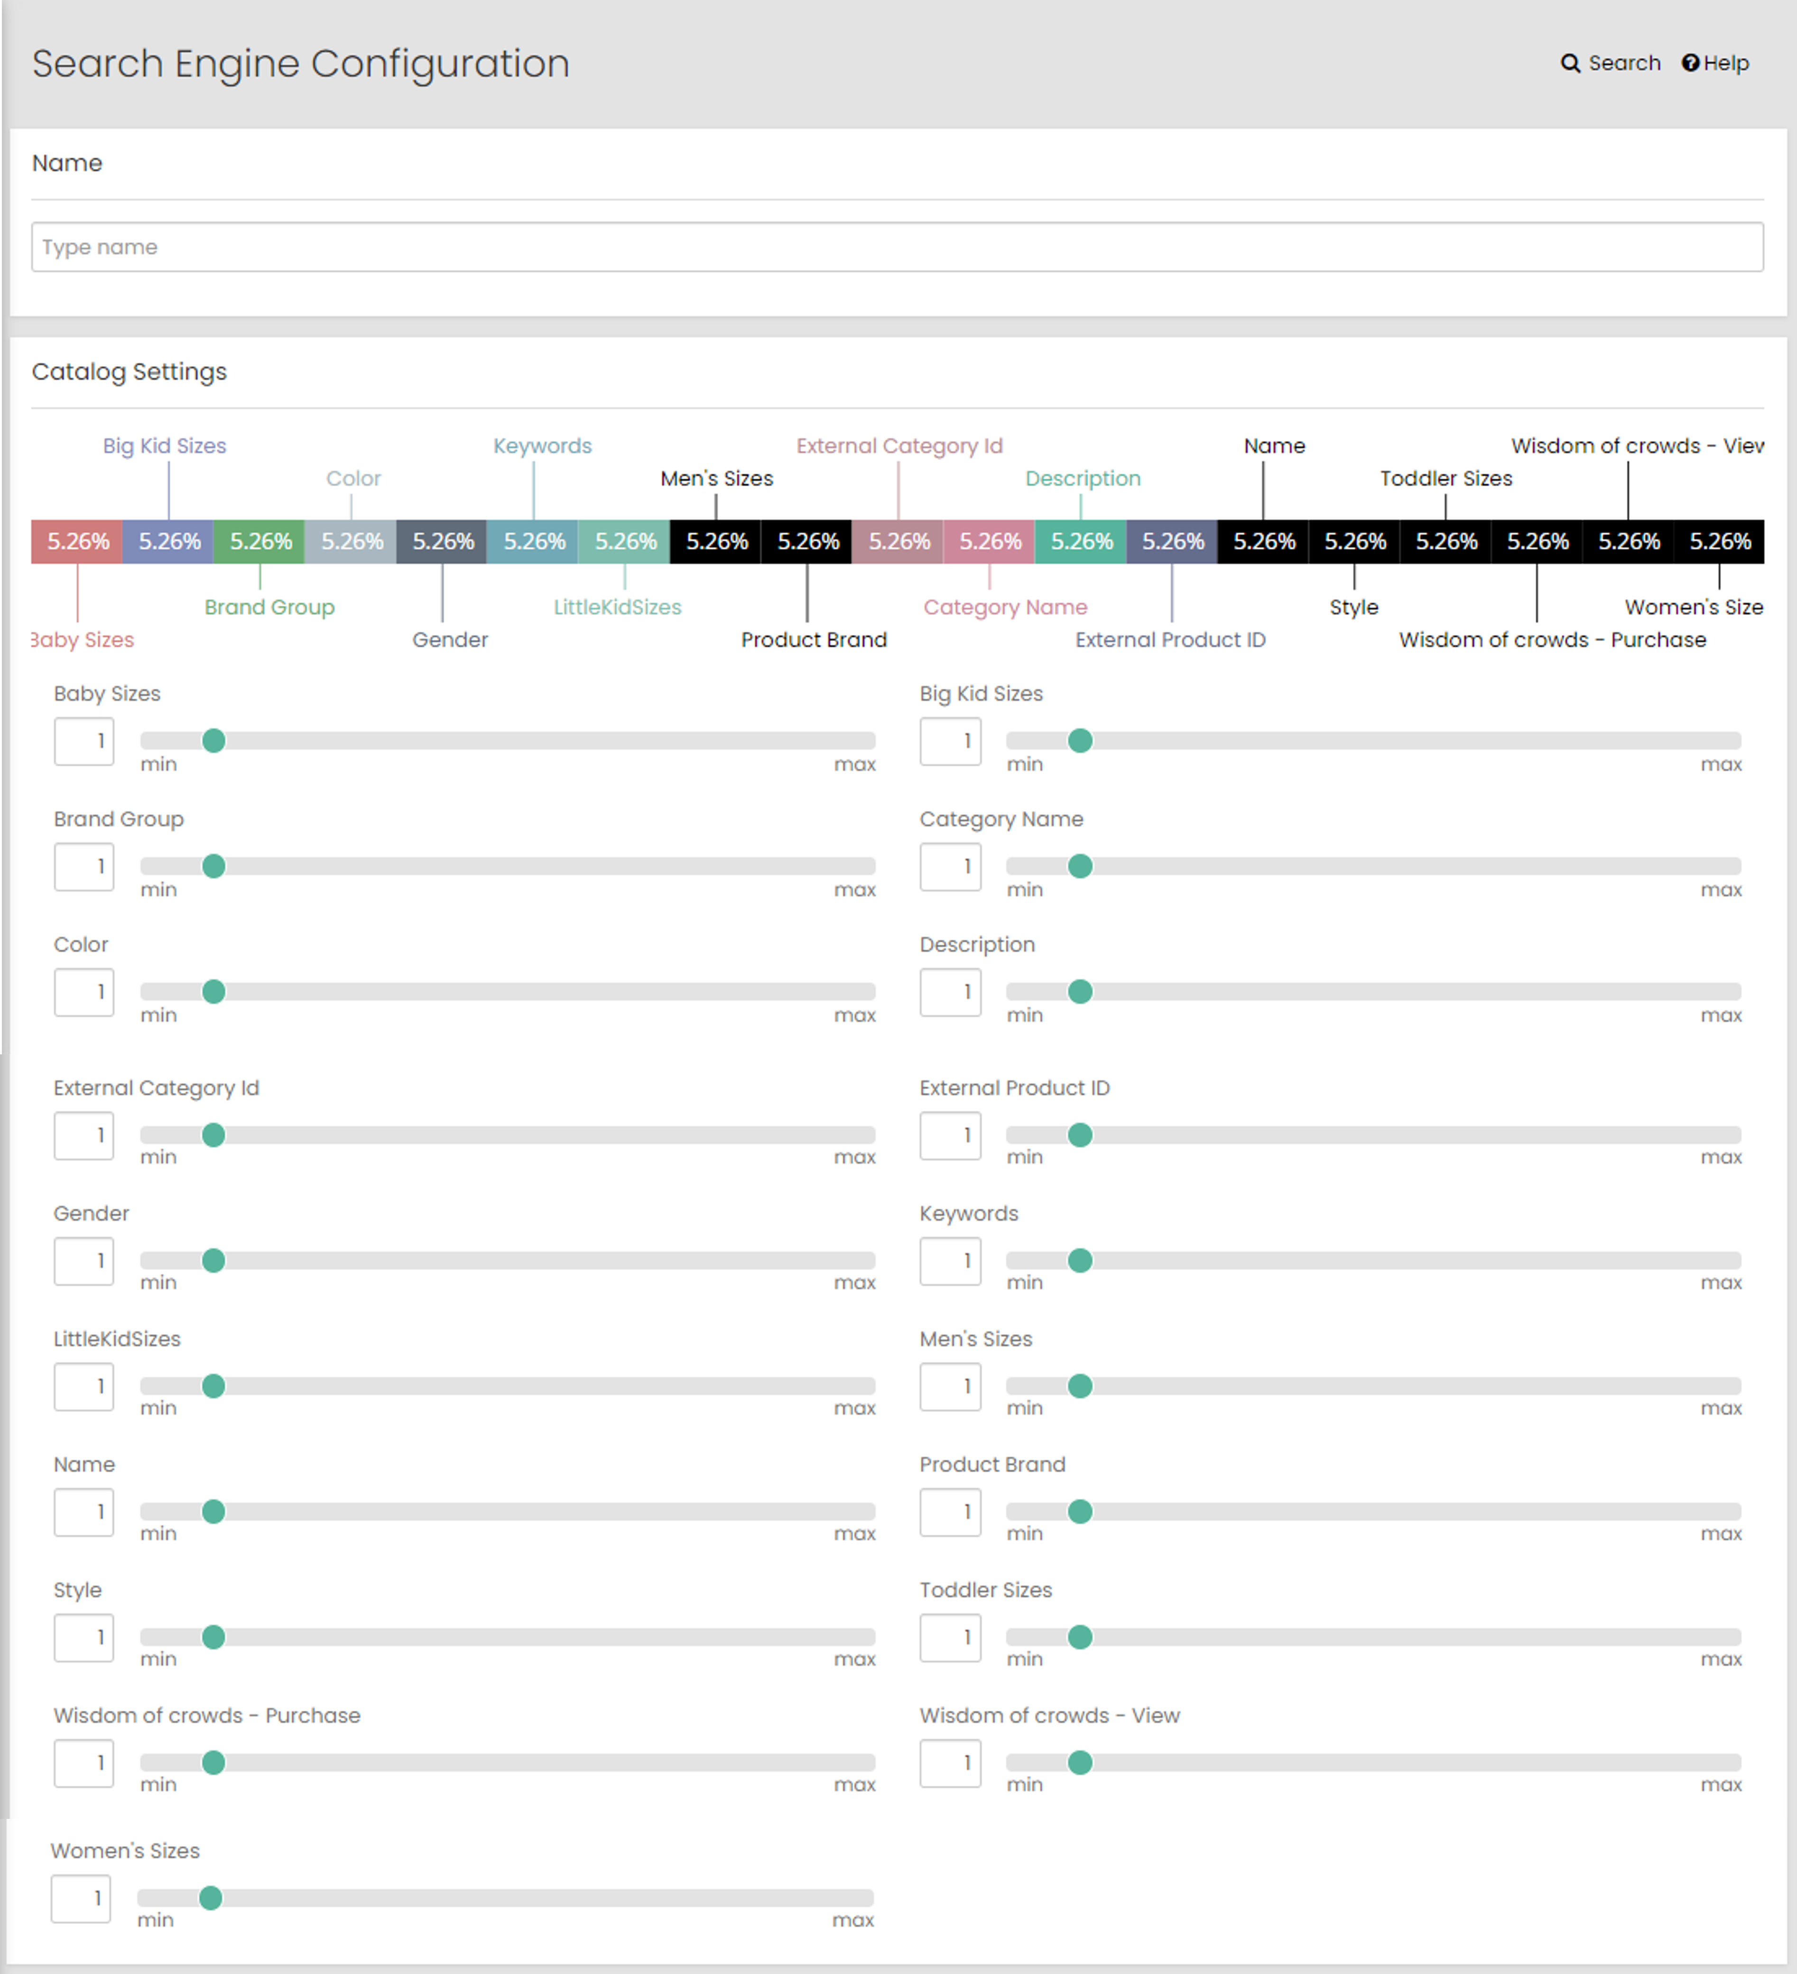Screen dimensions: 1797x1974
Task: Click Wisdom of crowds - View slider handle
Action: pyautogui.click(x=1079, y=1762)
